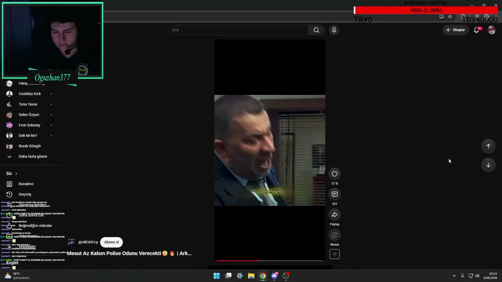Screen dimensions: 502x282
Task: Open the weather widget showing 26°C
Action: click(x=17, y=276)
